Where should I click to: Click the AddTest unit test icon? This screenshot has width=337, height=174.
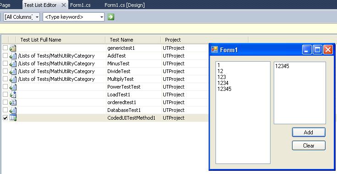click(x=13, y=56)
